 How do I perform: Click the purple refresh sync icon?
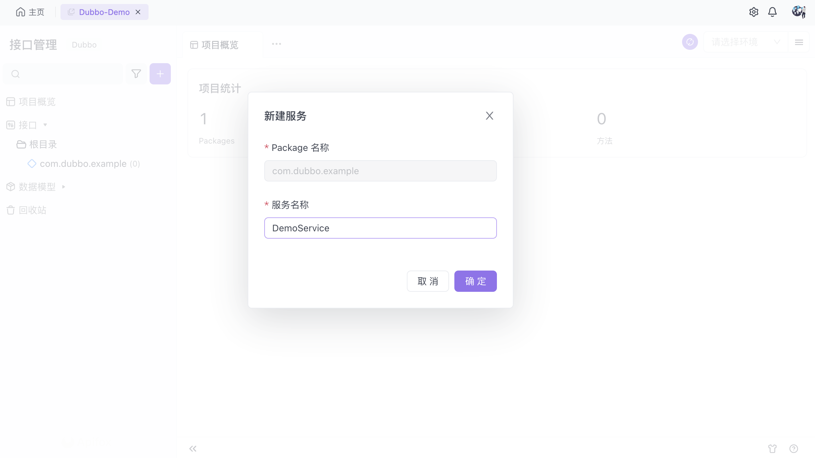pyautogui.click(x=690, y=42)
